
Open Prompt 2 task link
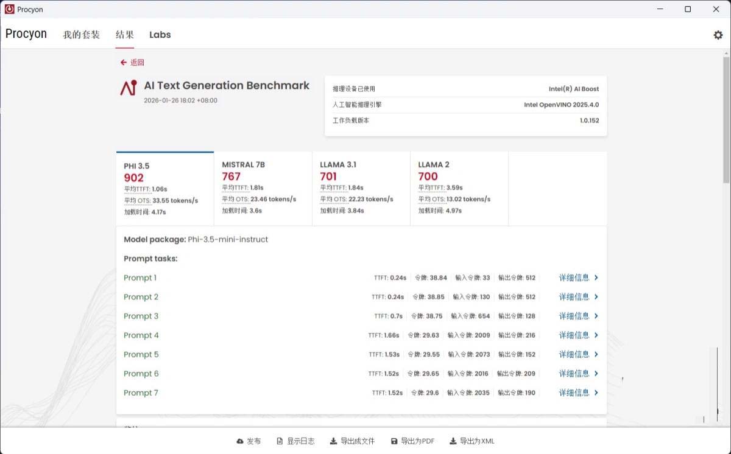pyautogui.click(x=141, y=297)
